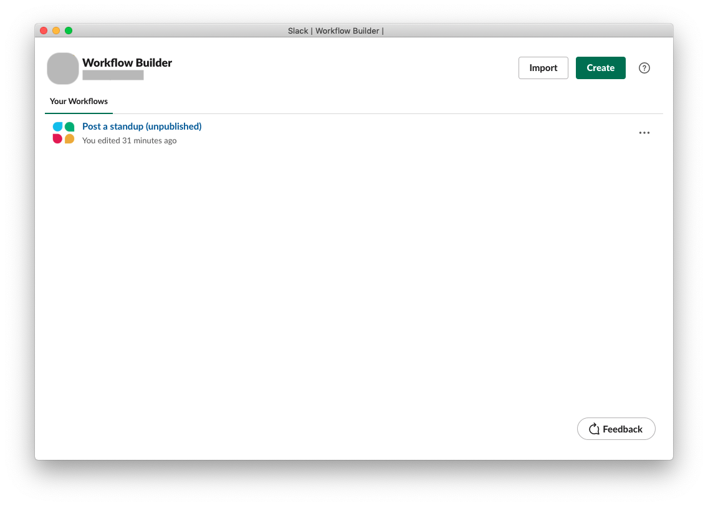Open more options for Post a standup
708x506 pixels.
pyautogui.click(x=644, y=133)
